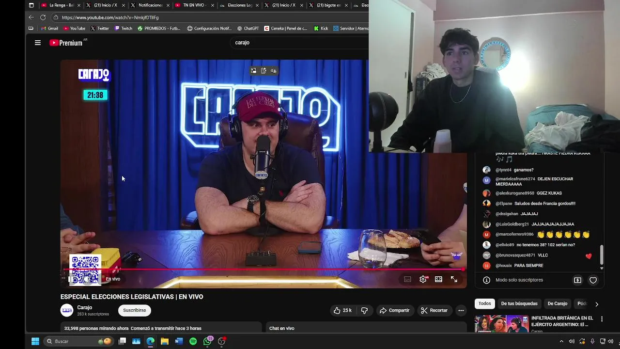The image size is (620, 349).
Task: Like the video (25 k)
Action: point(342,310)
